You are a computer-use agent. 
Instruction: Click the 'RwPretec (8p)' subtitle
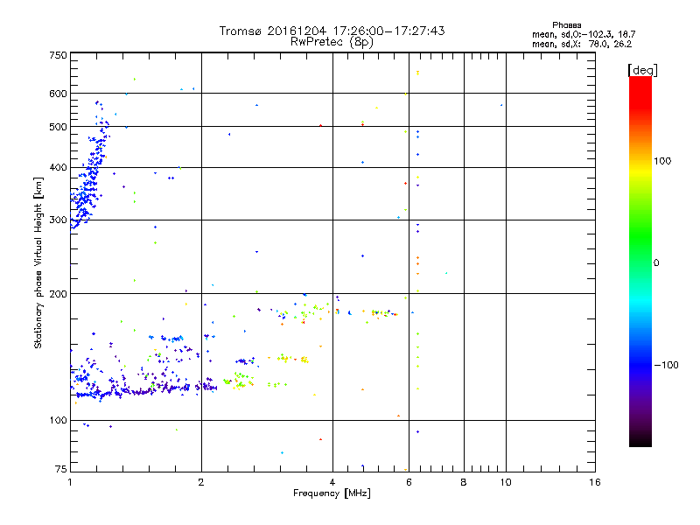pos(332,42)
